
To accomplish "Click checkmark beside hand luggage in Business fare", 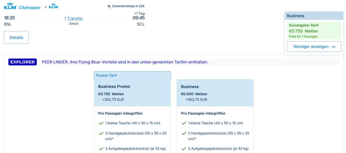I will (x=184, y=134).
